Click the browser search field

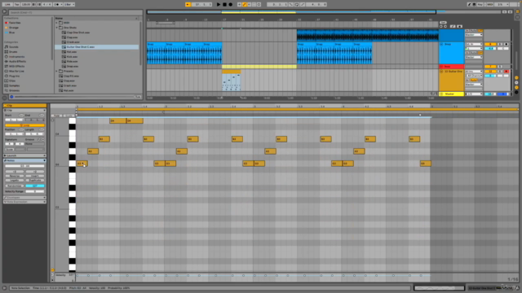tap(75, 12)
